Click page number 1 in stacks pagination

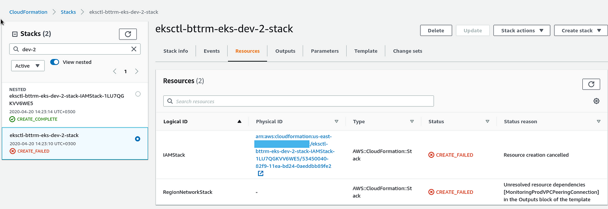pos(126,72)
